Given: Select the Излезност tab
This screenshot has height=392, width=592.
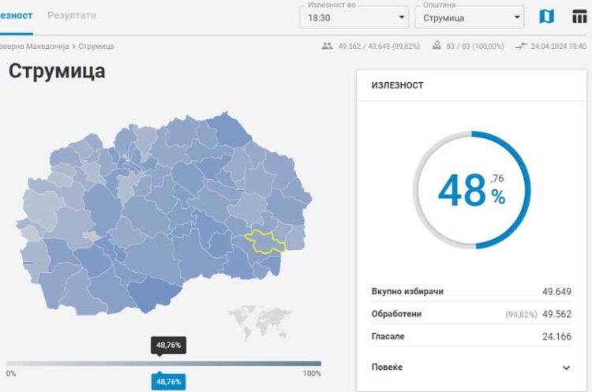Looking at the screenshot, I should [16, 16].
